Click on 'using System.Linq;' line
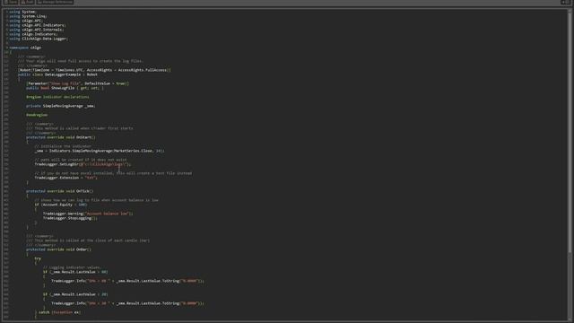 pos(28,16)
